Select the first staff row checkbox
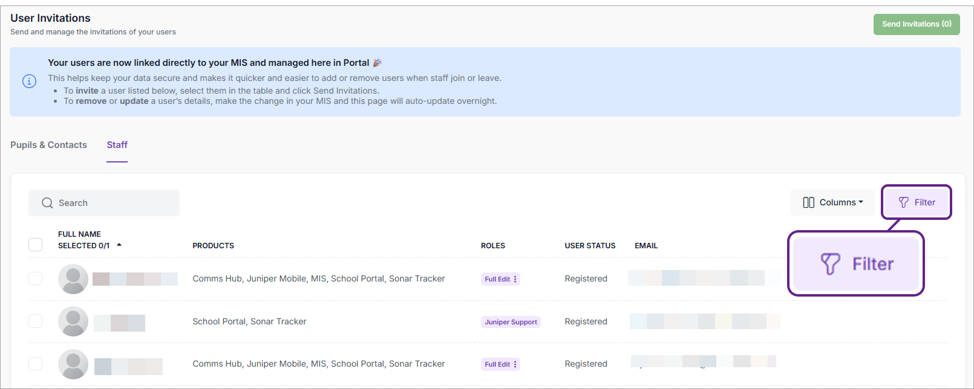Screen dimensions: 974x389 click(36, 278)
